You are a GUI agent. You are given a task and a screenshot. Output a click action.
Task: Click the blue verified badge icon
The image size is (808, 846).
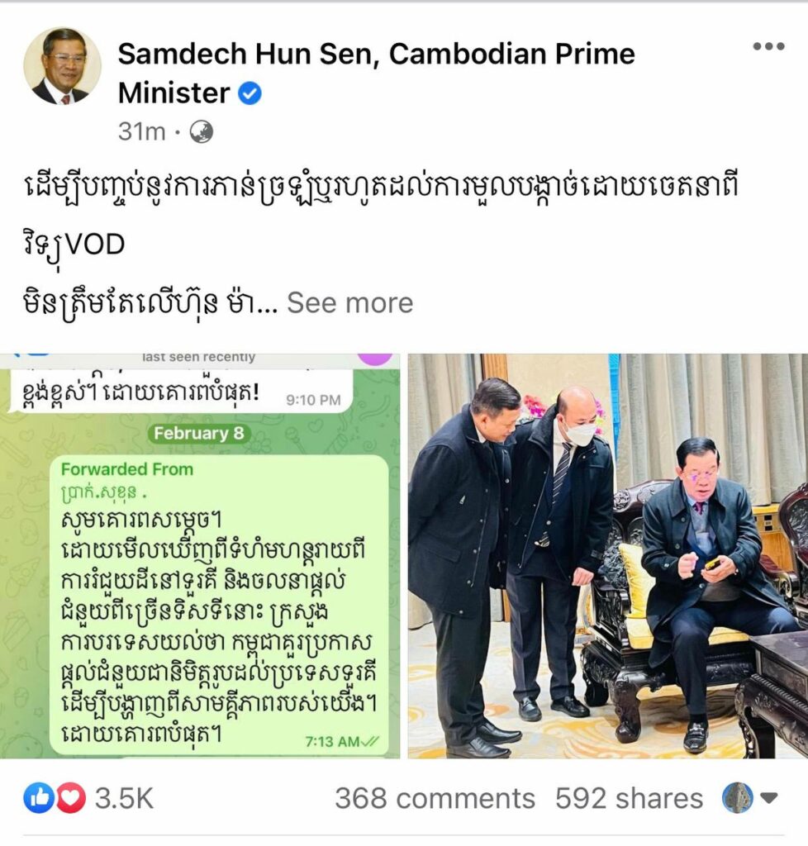pyautogui.click(x=250, y=93)
